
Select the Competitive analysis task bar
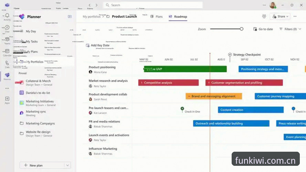pos(168,83)
